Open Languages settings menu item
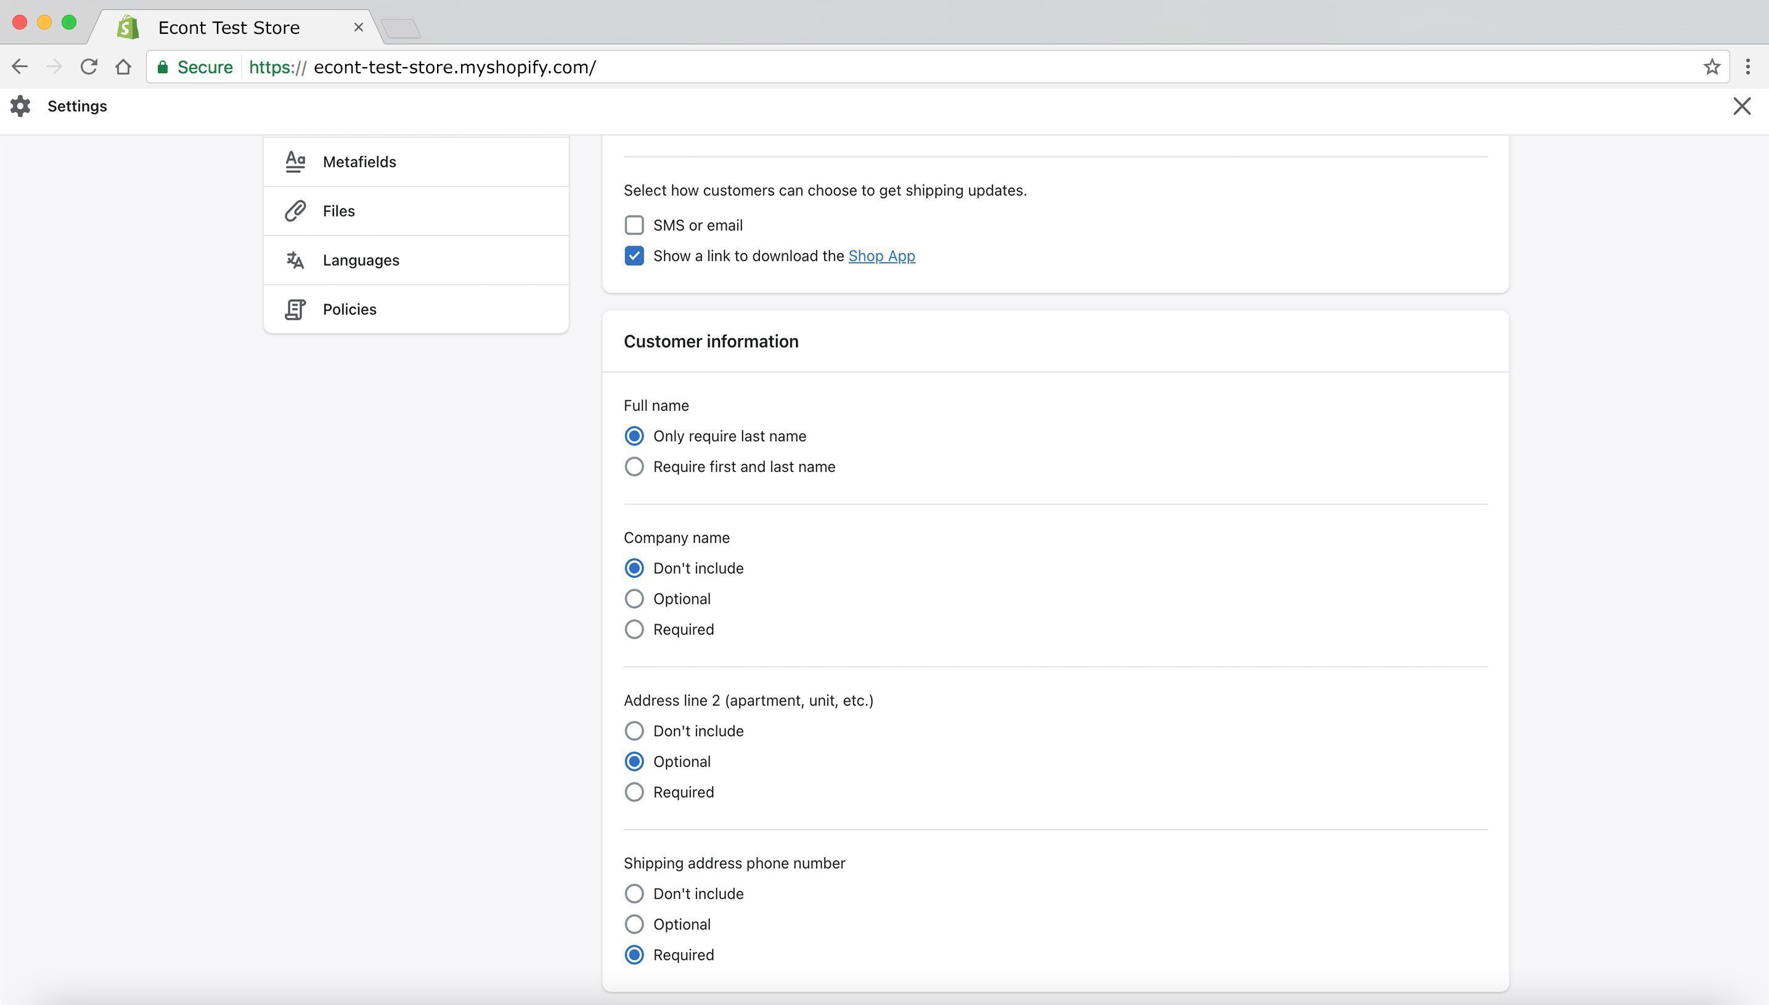This screenshot has height=1005, width=1769. [361, 260]
